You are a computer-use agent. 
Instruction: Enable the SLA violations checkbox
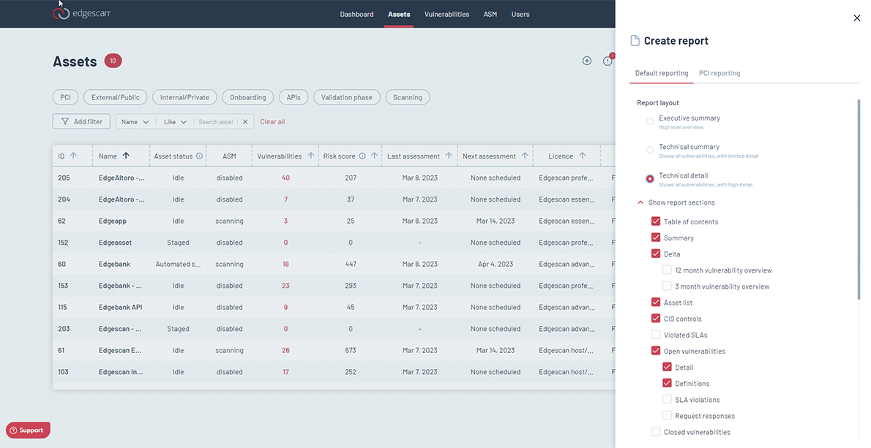coord(667,399)
